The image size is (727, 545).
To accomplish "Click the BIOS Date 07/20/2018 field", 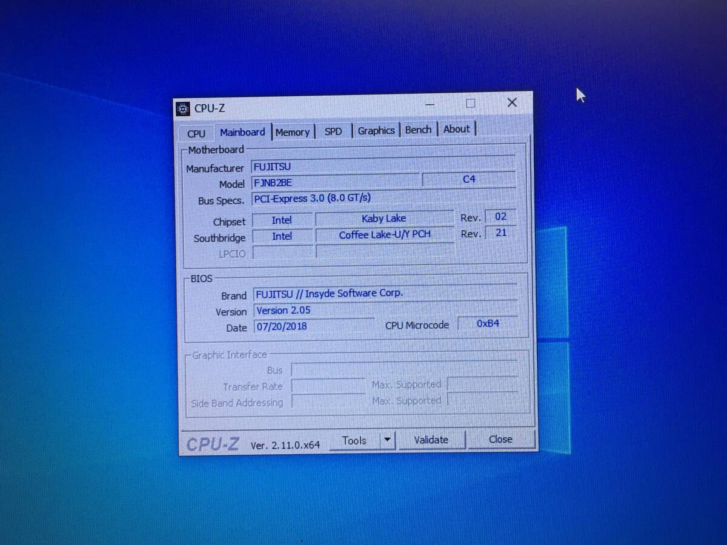I will tap(314, 326).
